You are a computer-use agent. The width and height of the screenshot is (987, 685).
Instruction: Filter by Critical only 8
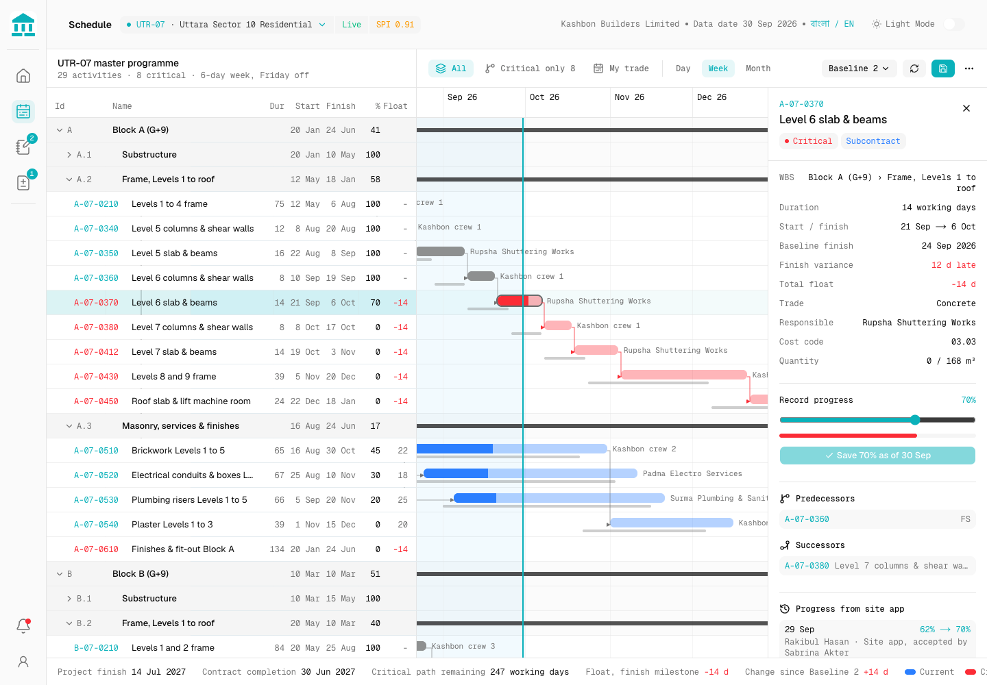point(531,68)
